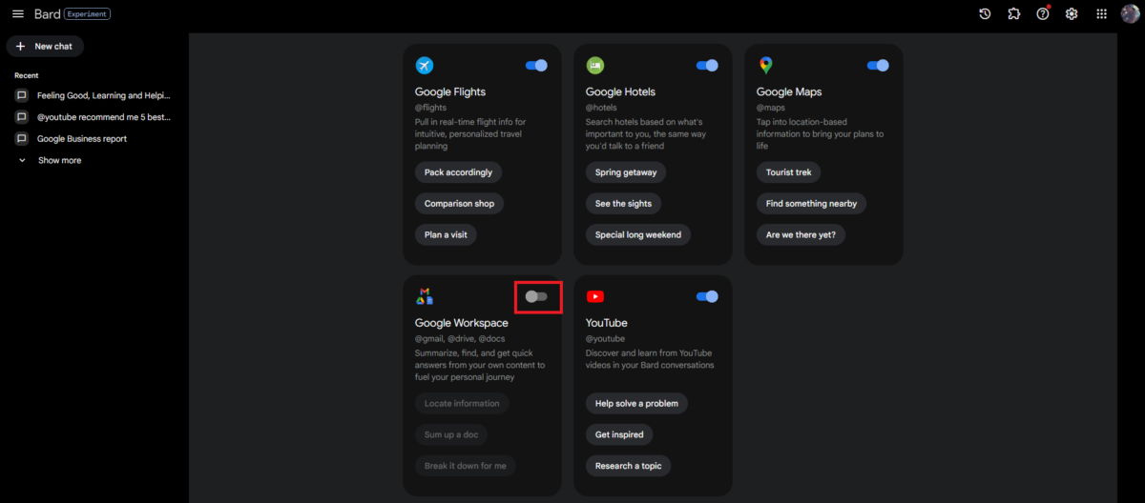
Task: Open the Google apps grid
Action: pos(1101,13)
